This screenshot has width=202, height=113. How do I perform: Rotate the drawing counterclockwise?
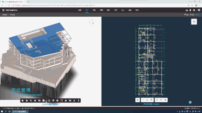point(161,100)
